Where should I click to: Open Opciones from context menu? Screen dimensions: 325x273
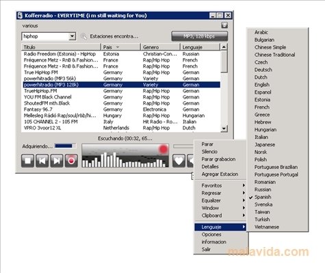220,235
